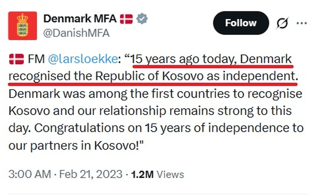316x195 pixels.
Task: Click underlined text "15 years ago today, Denmark"
Action: point(212,59)
